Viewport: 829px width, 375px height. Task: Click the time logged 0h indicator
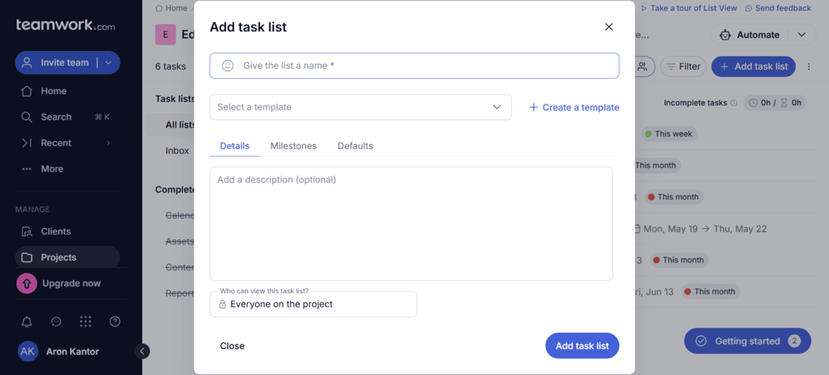(x=760, y=103)
